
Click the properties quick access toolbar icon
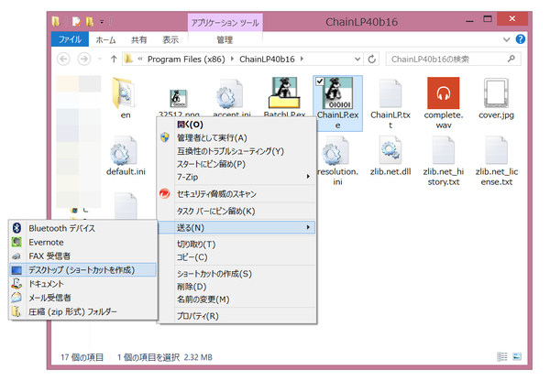pyautogui.click(x=76, y=22)
